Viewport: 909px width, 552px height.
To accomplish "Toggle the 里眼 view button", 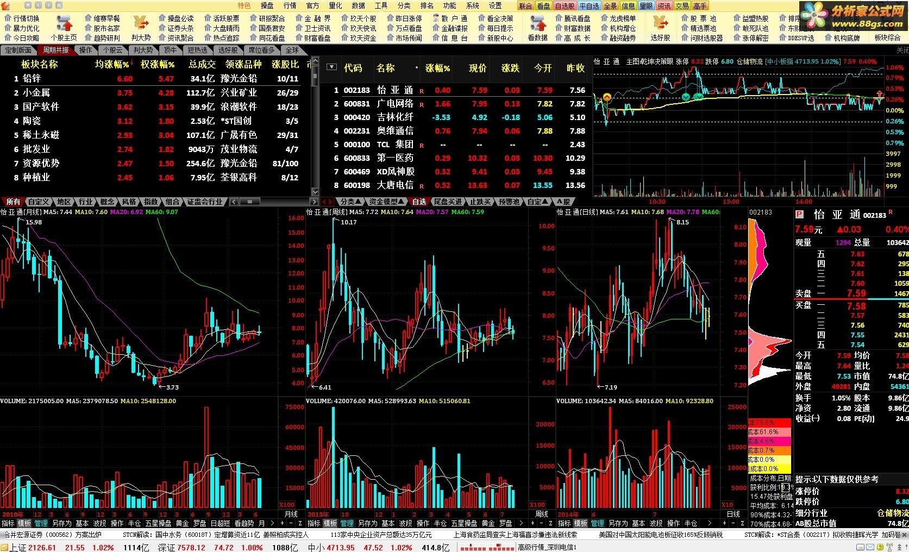I will coord(646,6).
